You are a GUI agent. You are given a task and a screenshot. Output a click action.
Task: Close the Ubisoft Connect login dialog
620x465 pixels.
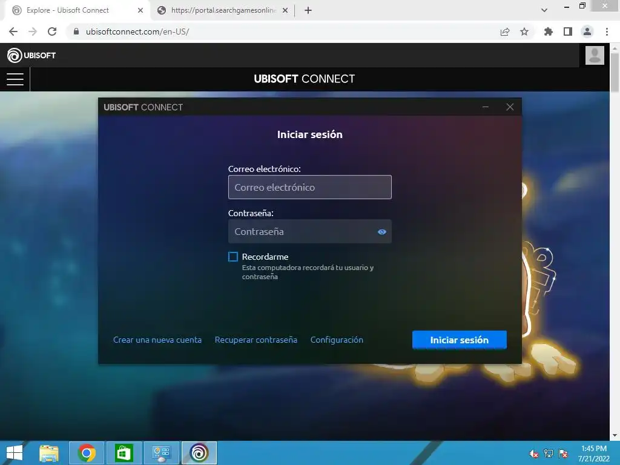point(510,107)
